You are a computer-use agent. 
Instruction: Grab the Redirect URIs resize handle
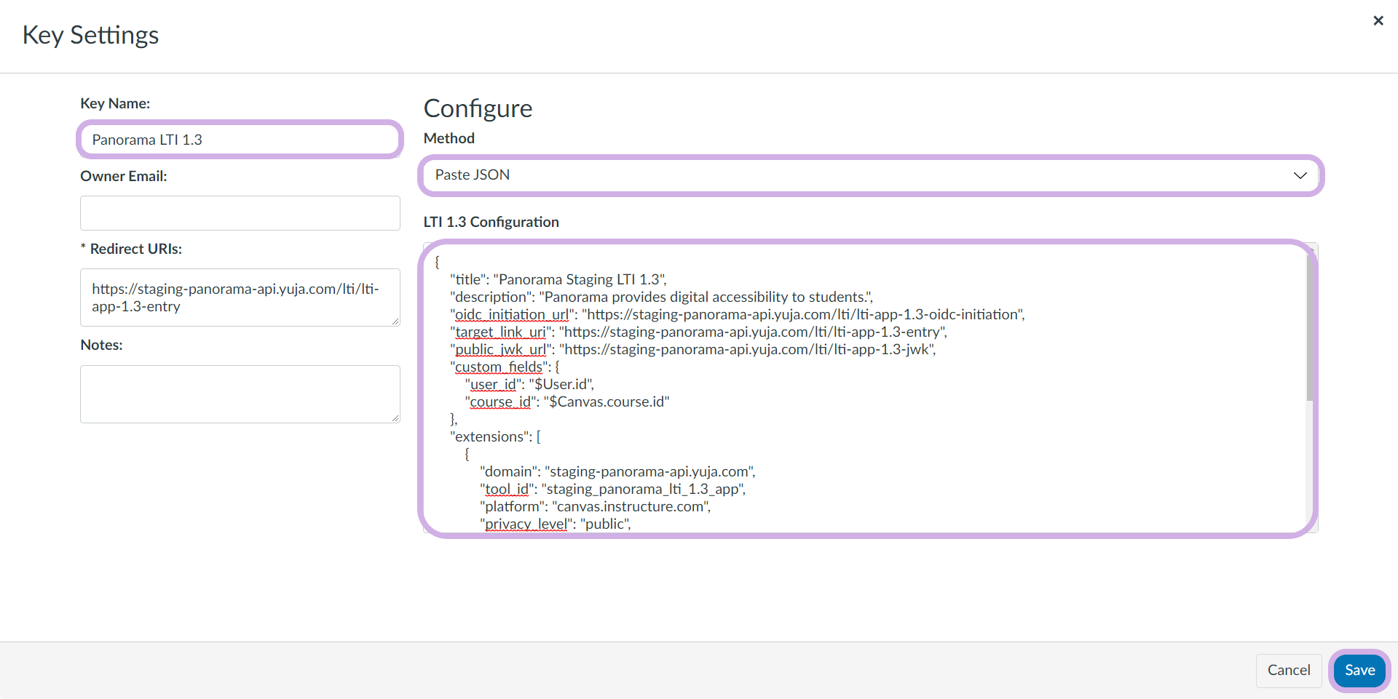pyautogui.click(x=395, y=321)
